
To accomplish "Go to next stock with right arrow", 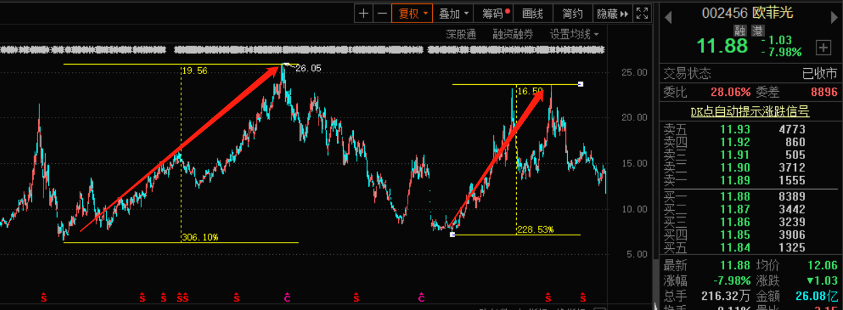I will pyautogui.click(x=833, y=14).
